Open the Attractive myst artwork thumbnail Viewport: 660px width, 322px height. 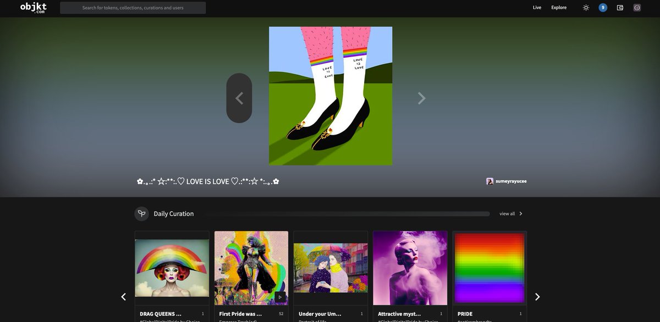tap(410, 268)
